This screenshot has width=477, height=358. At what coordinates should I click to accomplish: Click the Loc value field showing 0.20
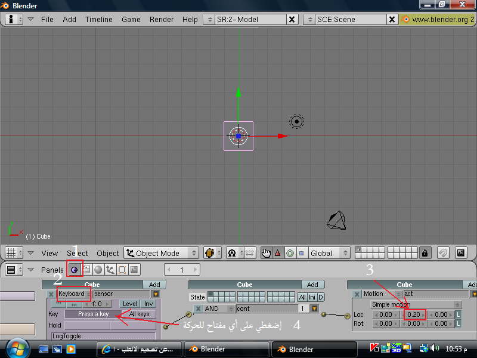tap(414, 315)
